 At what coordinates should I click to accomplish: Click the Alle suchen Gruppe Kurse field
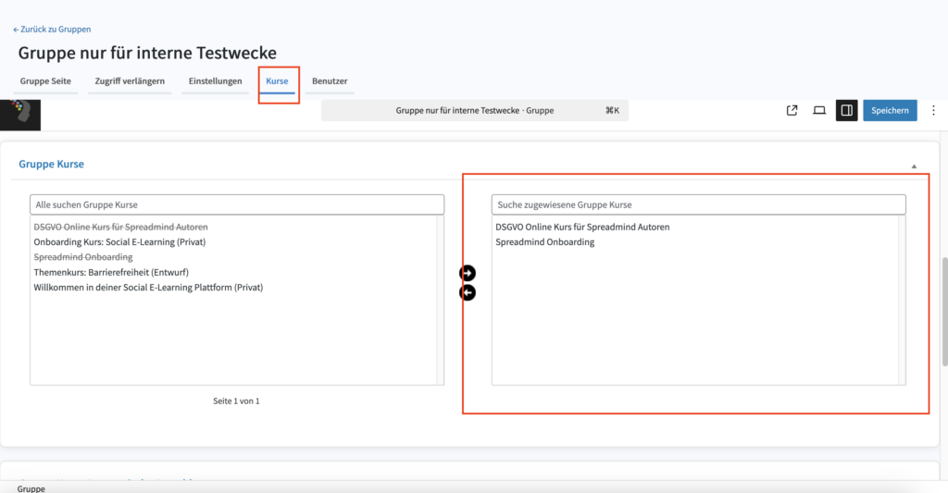[237, 204]
